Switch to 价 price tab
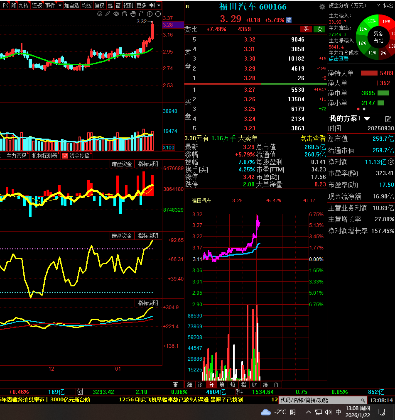395x420 pixels. tap(276, 385)
